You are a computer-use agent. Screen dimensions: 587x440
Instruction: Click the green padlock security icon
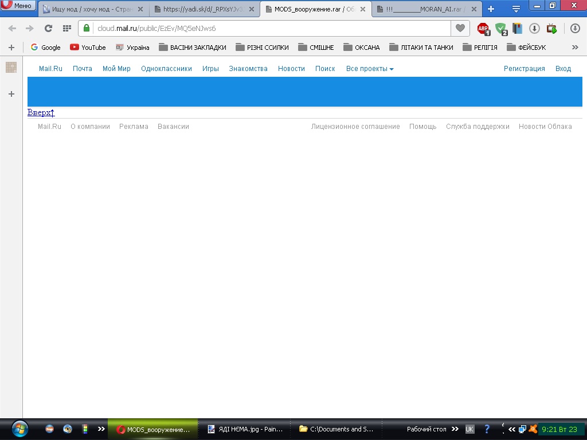87,28
